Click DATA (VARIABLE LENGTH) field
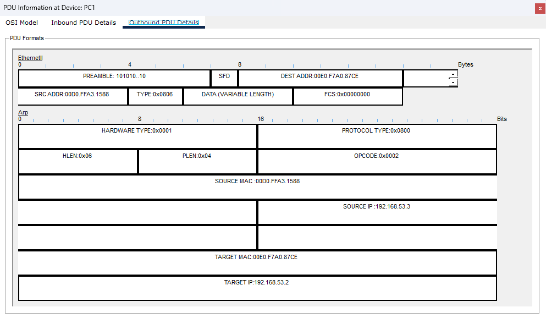Screen dimensions: 546x318 tap(238, 96)
